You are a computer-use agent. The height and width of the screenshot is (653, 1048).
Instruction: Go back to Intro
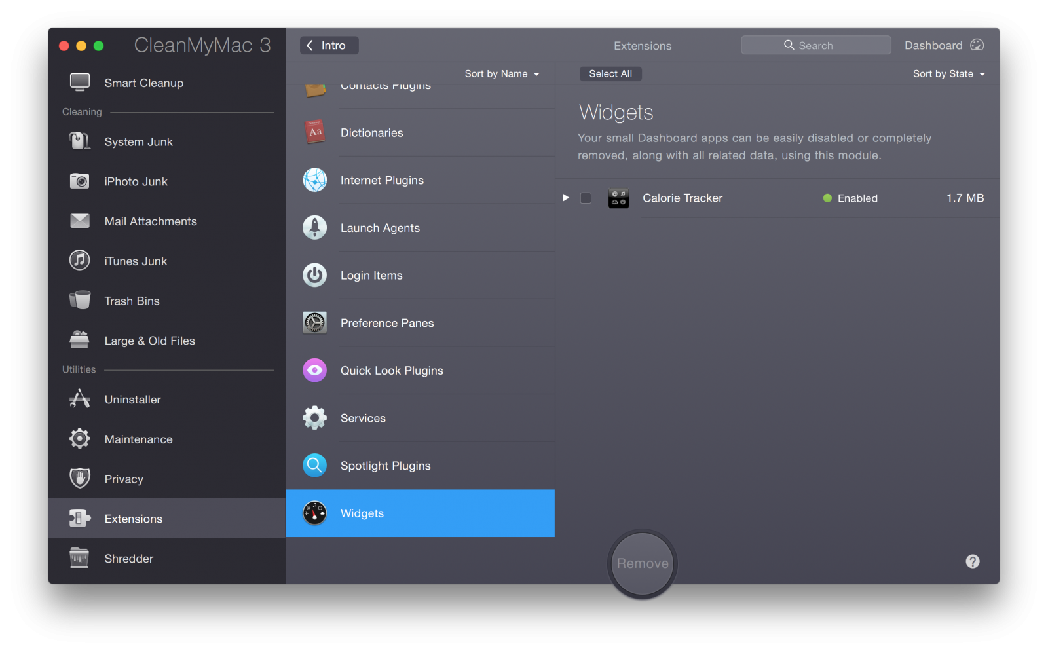(x=329, y=45)
